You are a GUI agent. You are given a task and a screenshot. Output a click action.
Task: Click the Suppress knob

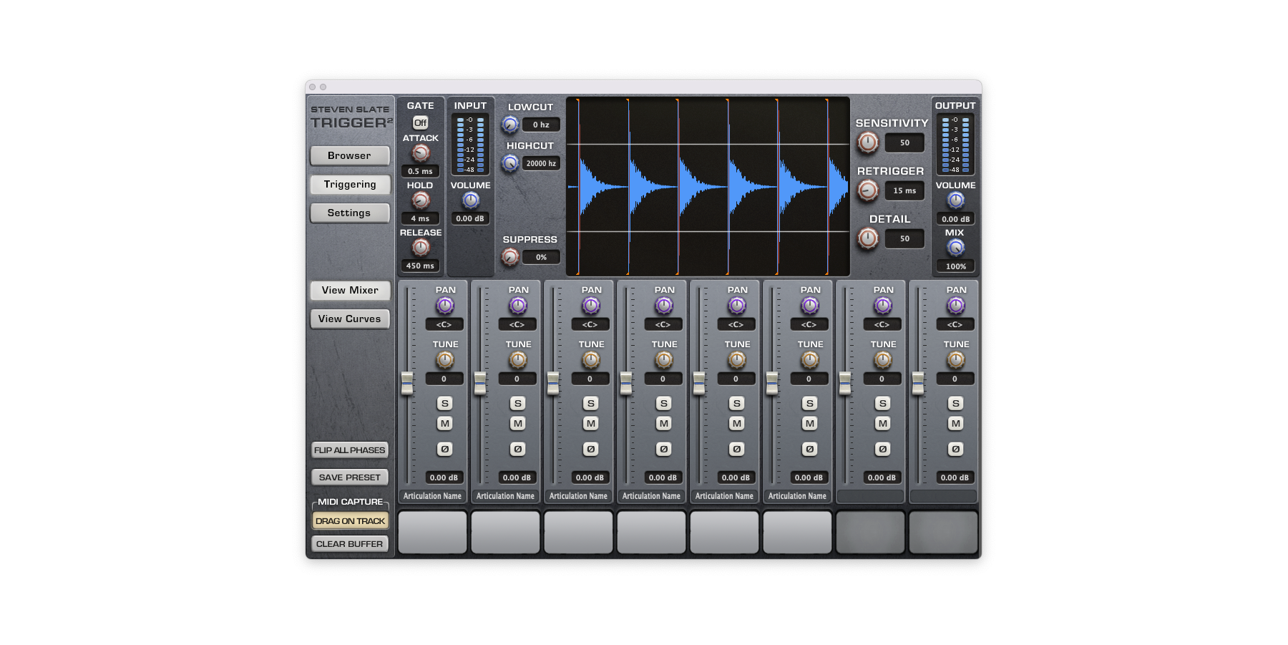click(510, 257)
